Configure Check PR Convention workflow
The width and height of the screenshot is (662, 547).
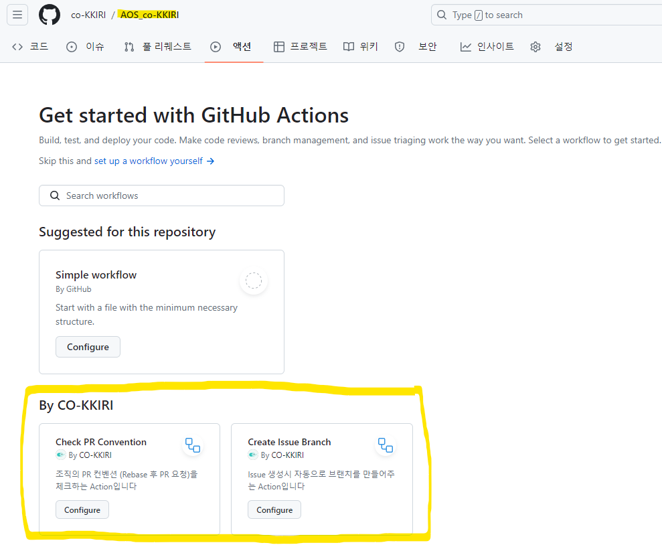click(x=82, y=510)
